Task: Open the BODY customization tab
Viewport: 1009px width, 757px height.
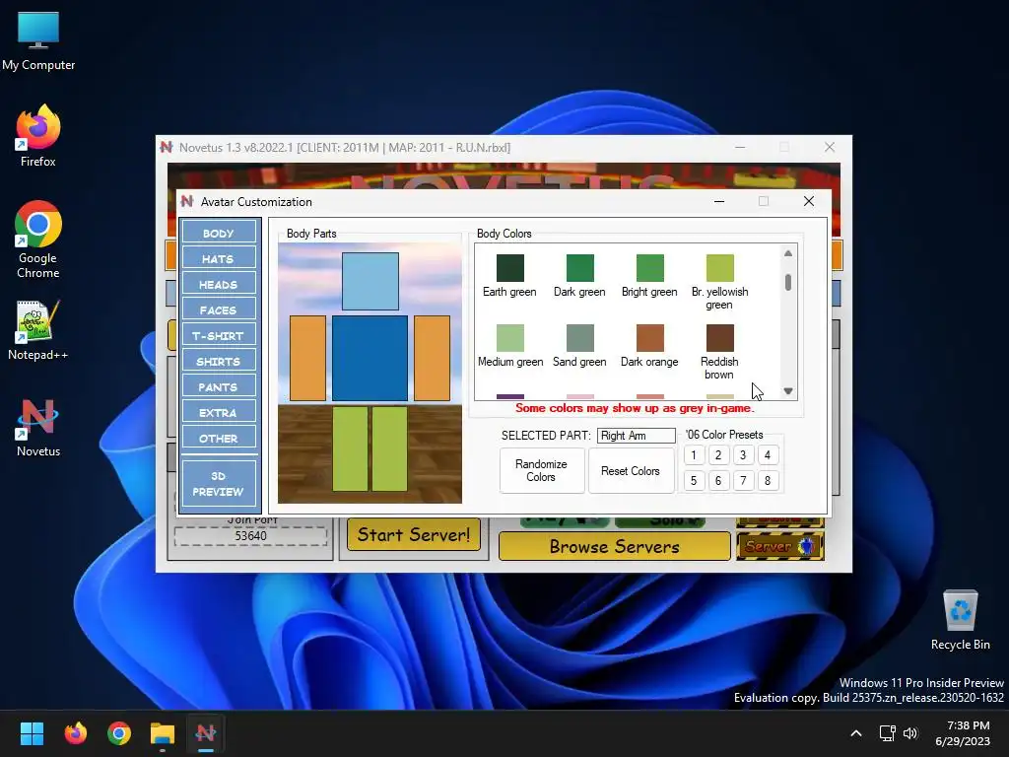Action: tap(218, 233)
